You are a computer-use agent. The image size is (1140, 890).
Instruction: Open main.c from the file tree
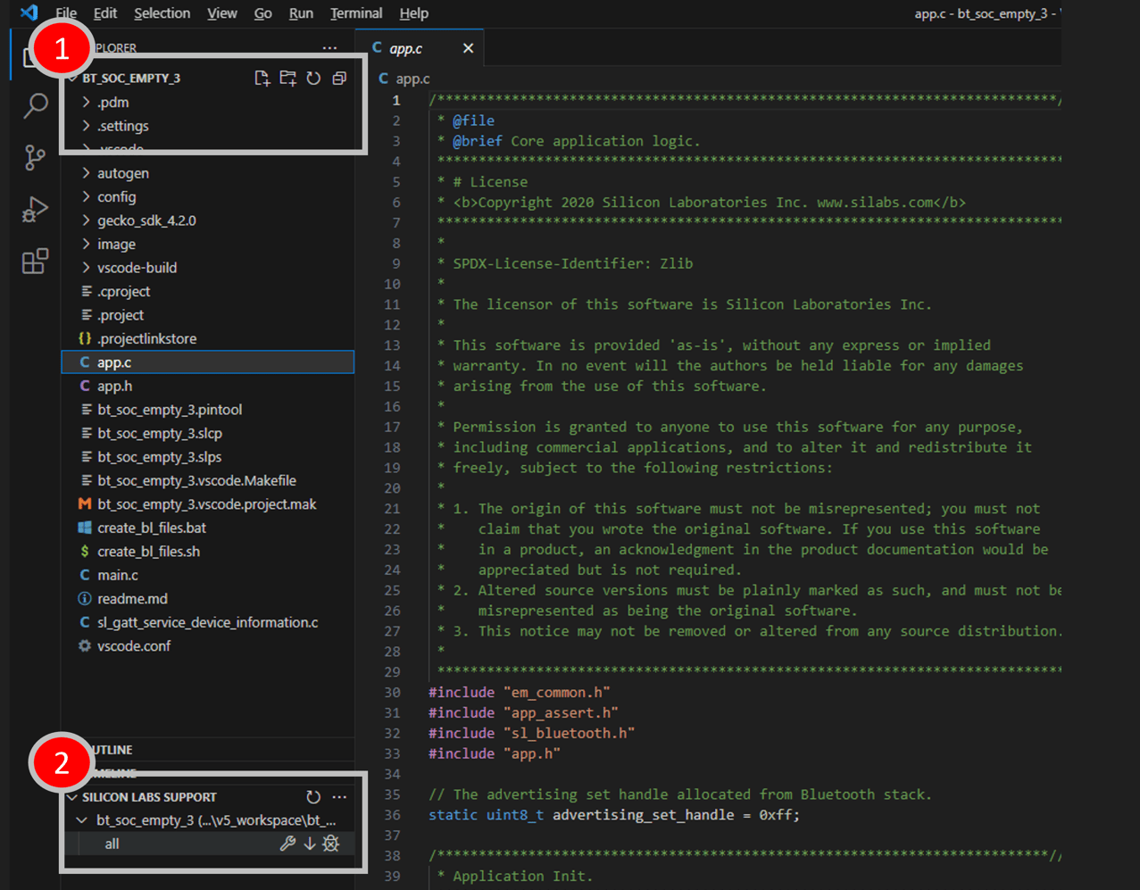(x=117, y=575)
